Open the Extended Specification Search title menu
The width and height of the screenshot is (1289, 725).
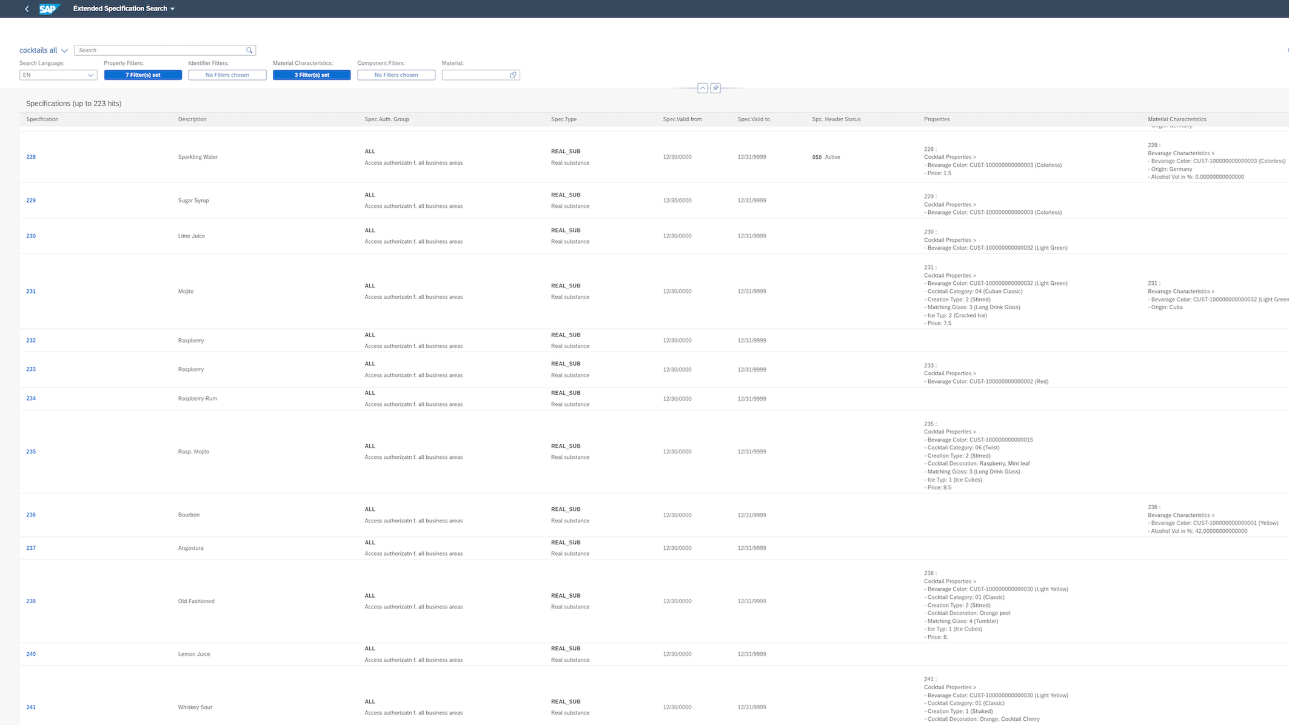[x=124, y=8]
